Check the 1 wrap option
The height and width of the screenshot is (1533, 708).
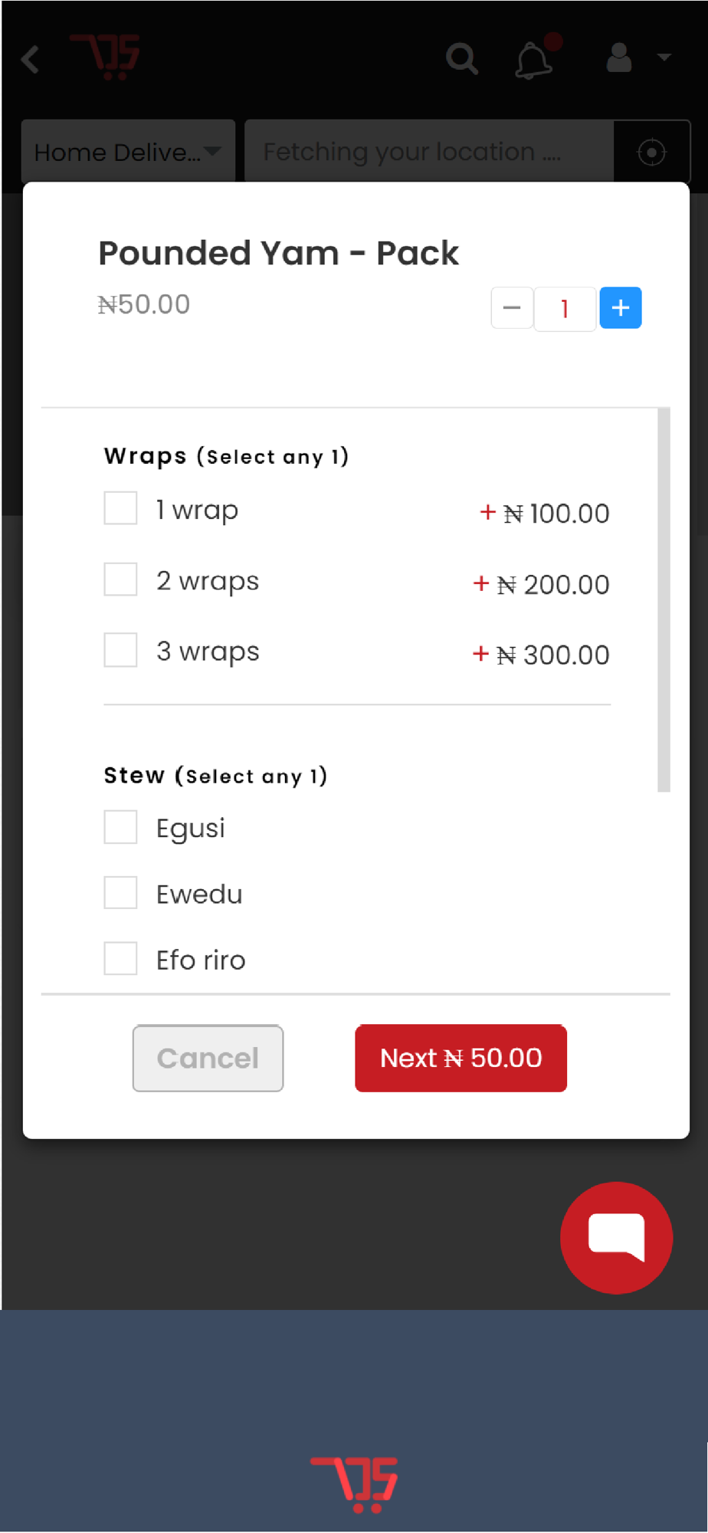click(x=120, y=508)
